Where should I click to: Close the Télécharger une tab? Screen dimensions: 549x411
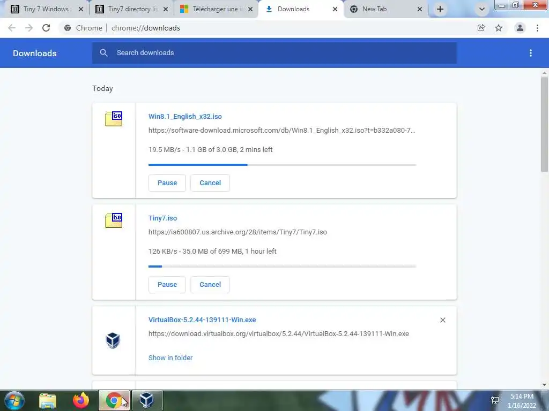click(x=250, y=9)
